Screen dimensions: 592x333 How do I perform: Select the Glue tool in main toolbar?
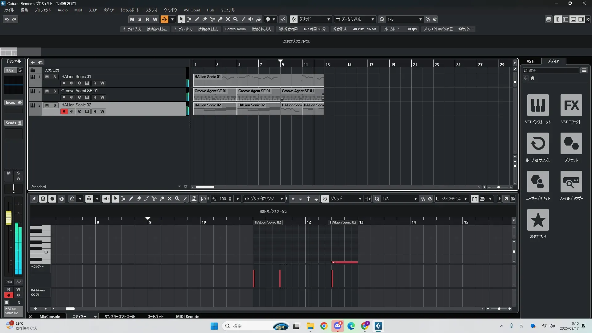point(220,19)
